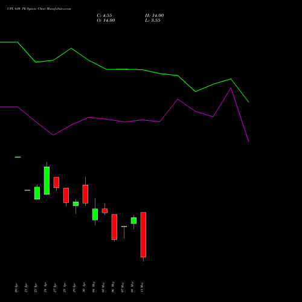The image size is (302, 302).
Task: Click the "05 May" date axis label
Action: (103, 287)
